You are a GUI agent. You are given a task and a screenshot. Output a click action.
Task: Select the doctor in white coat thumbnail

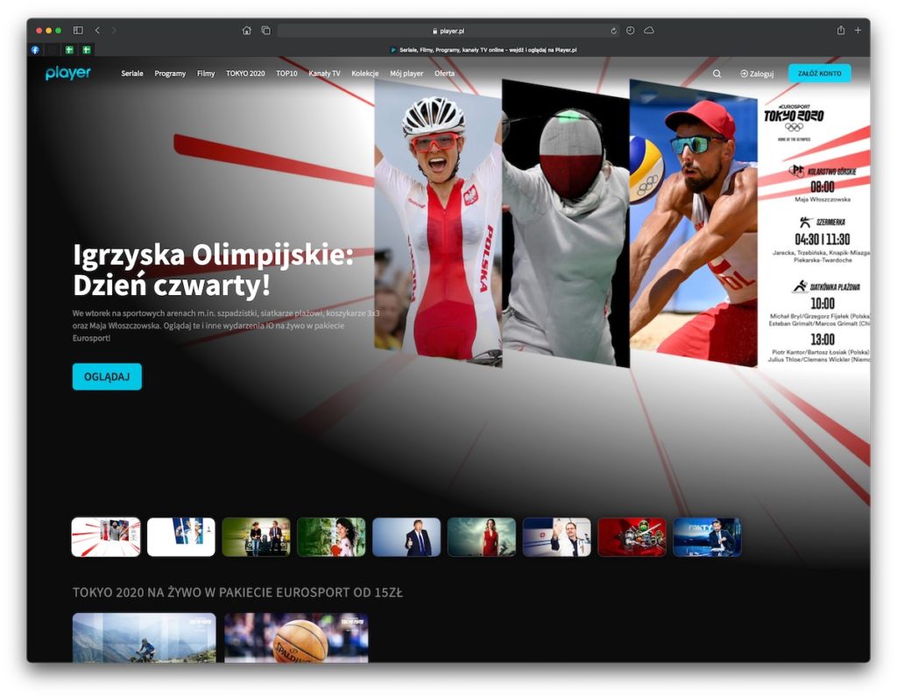tap(556, 537)
